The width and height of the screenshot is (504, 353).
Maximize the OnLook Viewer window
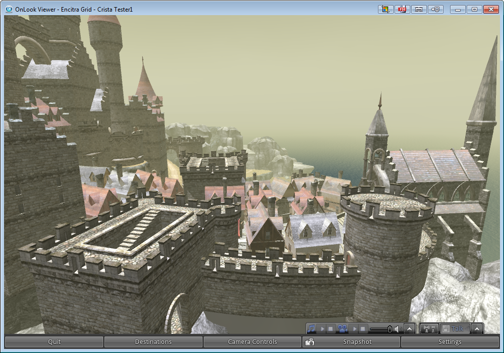pyautogui.click(x=474, y=9)
